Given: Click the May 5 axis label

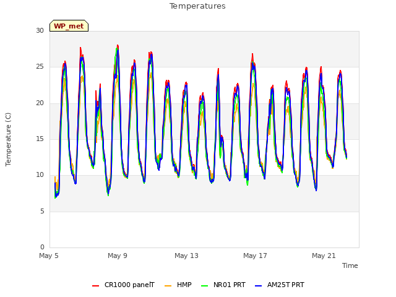Looking at the screenshot, I should tap(49, 256).
